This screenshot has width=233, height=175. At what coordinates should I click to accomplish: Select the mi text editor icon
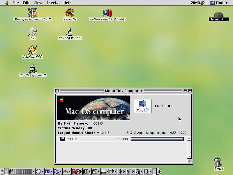[x=33, y=31]
